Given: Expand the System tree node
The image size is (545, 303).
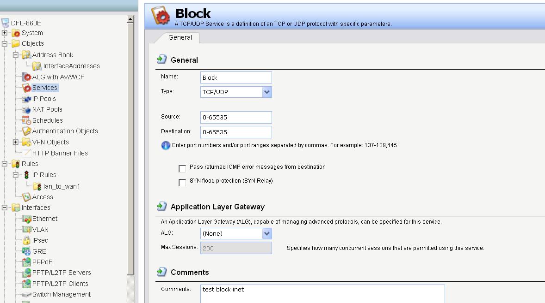Looking at the screenshot, I should [x=5, y=33].
